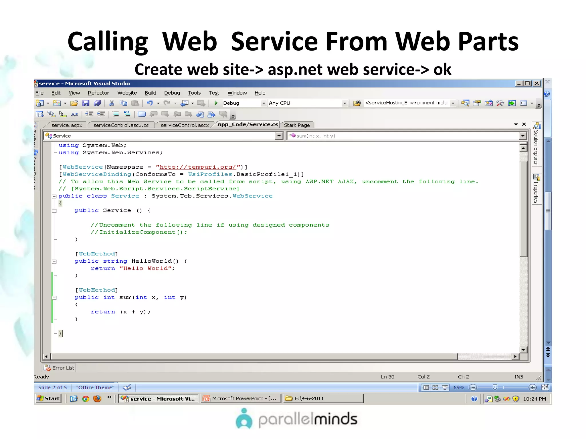Viewport: 586px width, 439px height.
Task: Click the green arrow Start Page icon
Action: pos(512,103)
